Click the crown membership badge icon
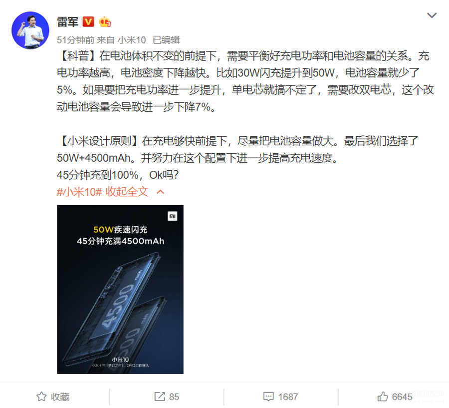449x408 pixels. 105,21
